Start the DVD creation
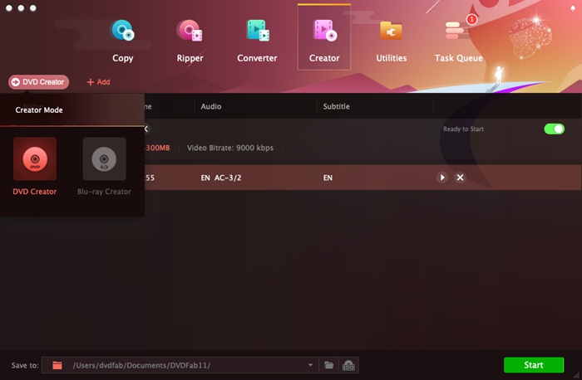This screenshot has height=380, width=582. click(x=534, y=365)
